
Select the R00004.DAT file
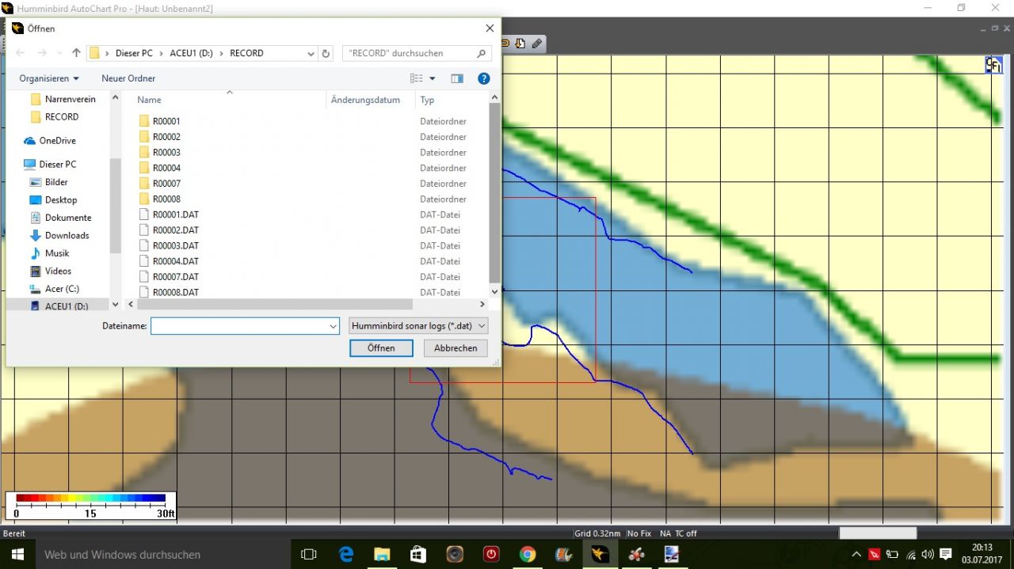175,261
